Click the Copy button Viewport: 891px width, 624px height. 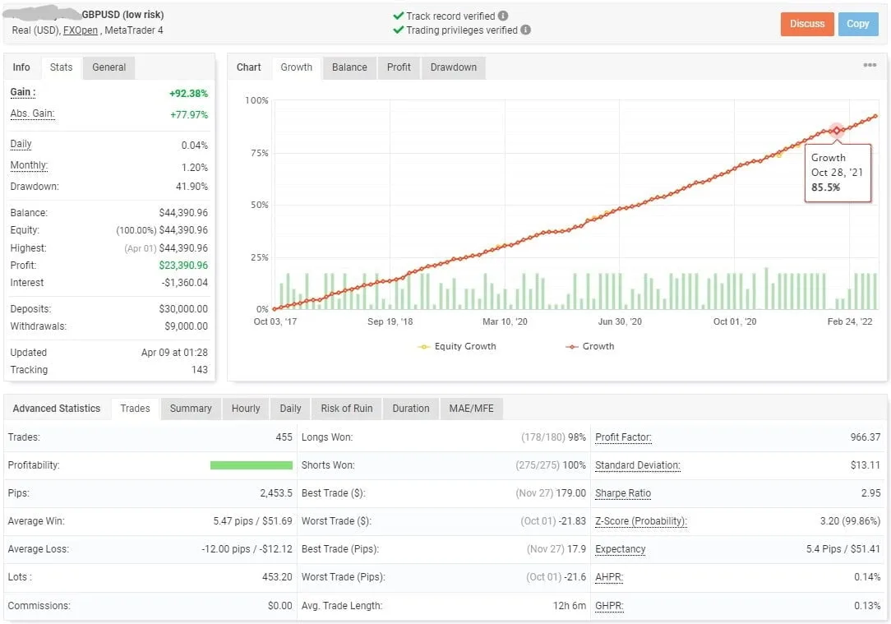[858, 24]
